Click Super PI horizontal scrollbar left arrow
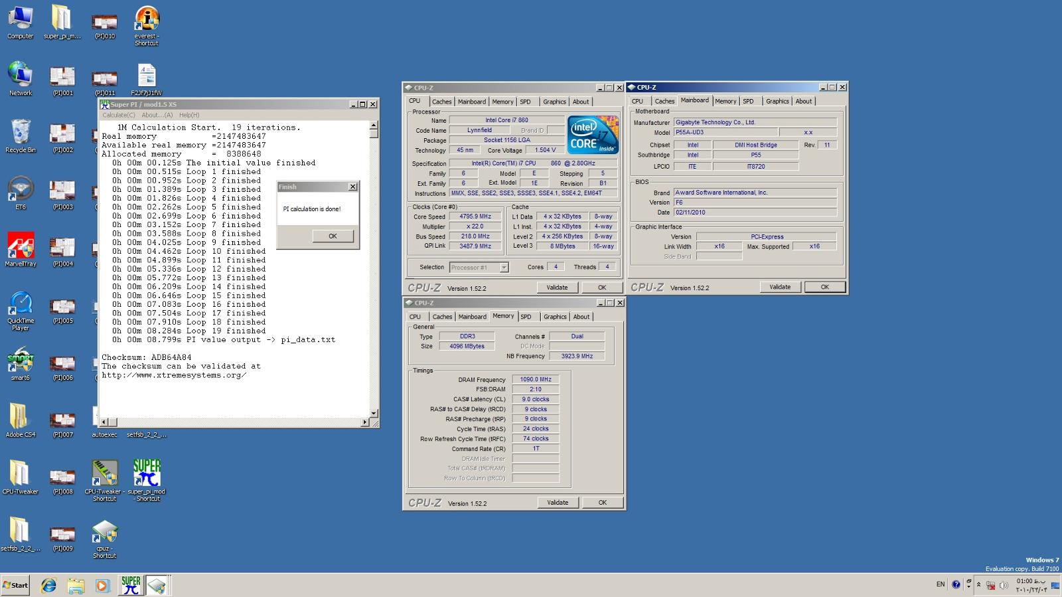Screen dimensions: 1062x597 104,422
